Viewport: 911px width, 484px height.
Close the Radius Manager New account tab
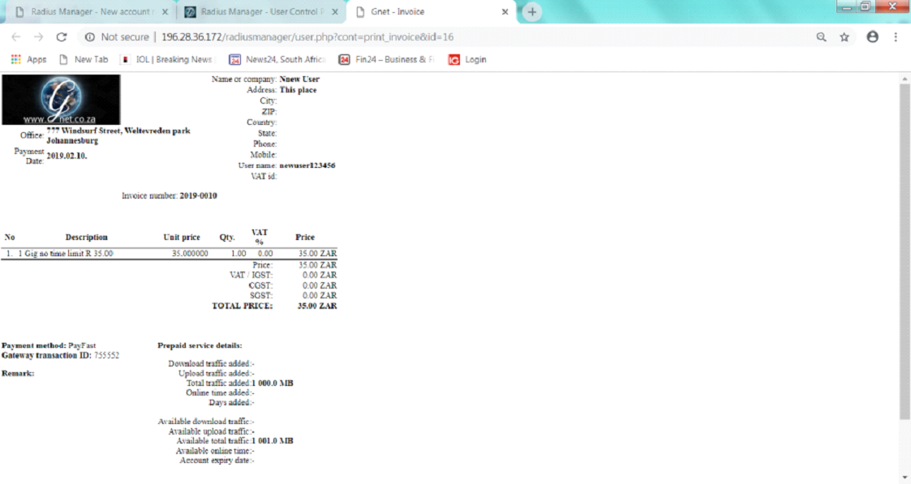point(165,11)
